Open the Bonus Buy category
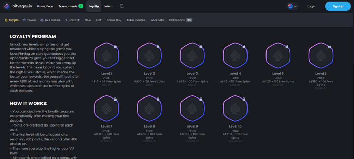The image size is (354, 159). coord(114,20)
